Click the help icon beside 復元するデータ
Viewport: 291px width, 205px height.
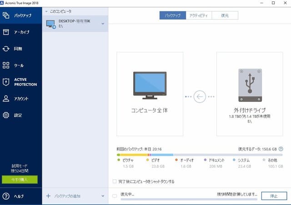(281, 149)
